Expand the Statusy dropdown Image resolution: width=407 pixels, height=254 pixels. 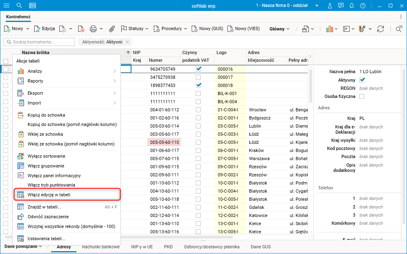[x=135, y=29]
